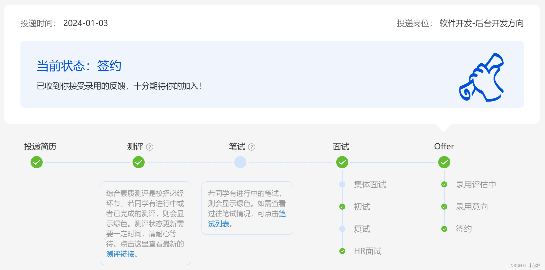Click the 集体面试 pending circle
Screen dimensions: 545x270
tap(342, 184)
